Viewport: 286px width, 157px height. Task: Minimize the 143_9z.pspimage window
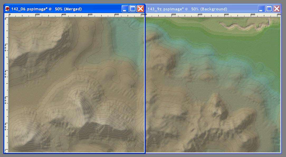261,9
